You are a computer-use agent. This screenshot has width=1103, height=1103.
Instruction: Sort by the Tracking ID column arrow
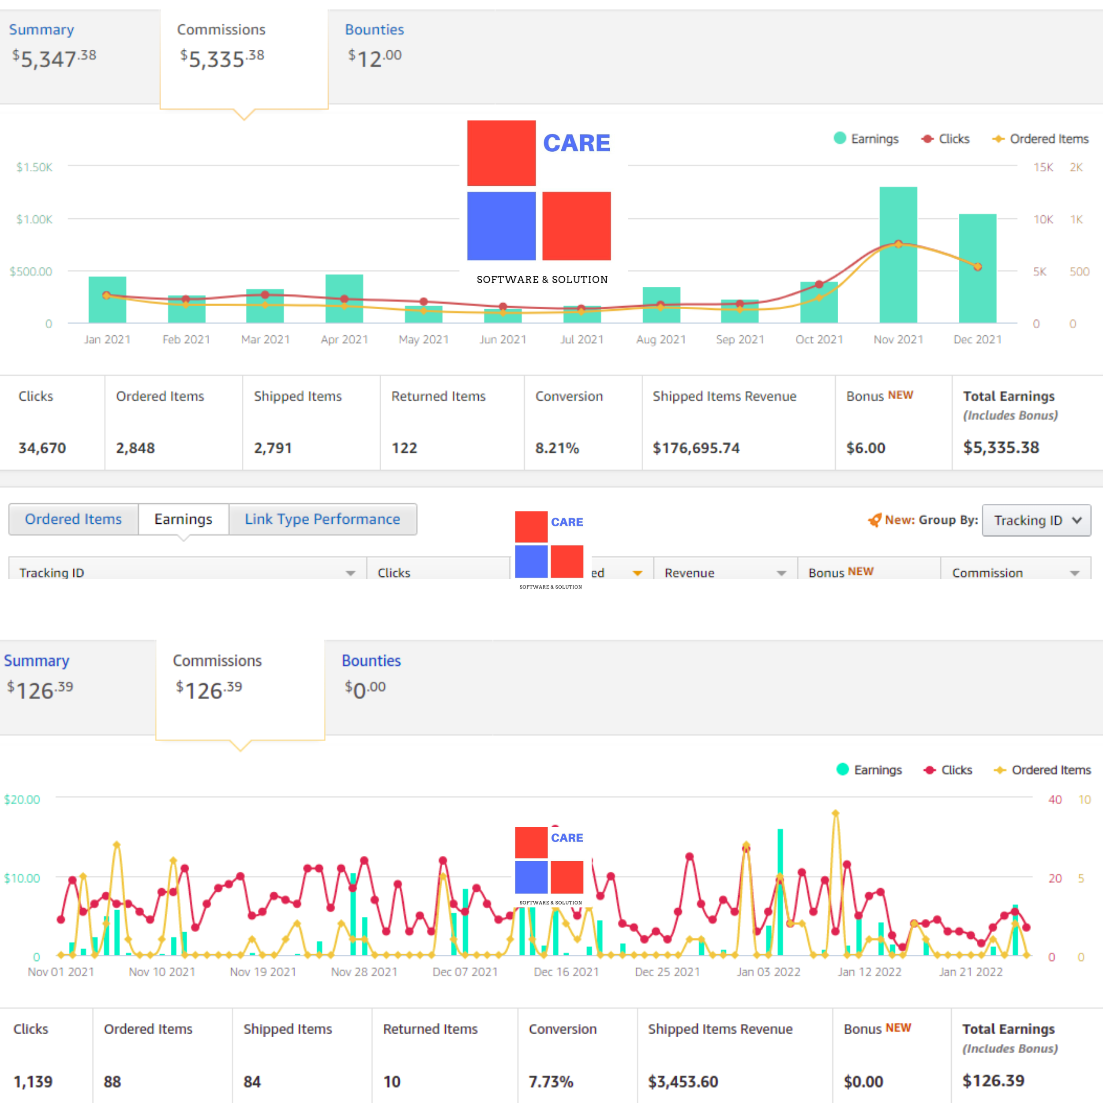(351, 573)
